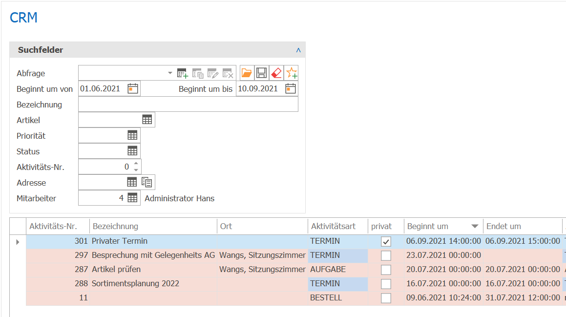Expand row indicator for activity 301
566x317 pixels.
18,242
